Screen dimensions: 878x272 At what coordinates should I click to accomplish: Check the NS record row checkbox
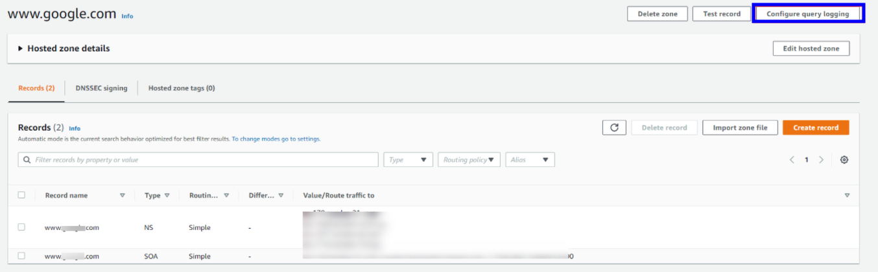point(21,227)
